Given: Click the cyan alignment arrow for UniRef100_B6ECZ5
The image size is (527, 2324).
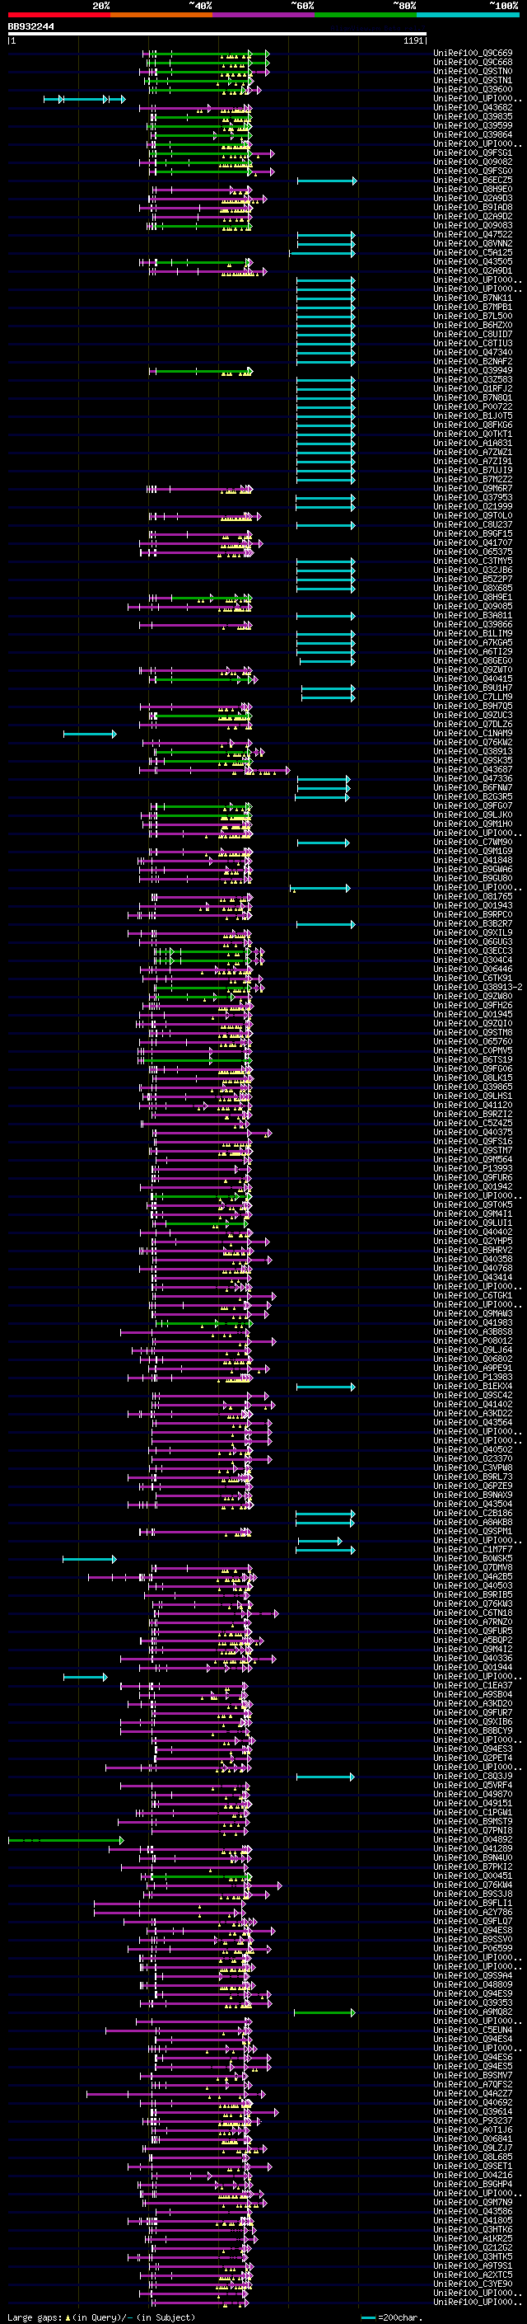Looking at the screenshot, I should pos(327,181).
